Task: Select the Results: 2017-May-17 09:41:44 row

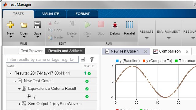Action: [x=52, y=73]
